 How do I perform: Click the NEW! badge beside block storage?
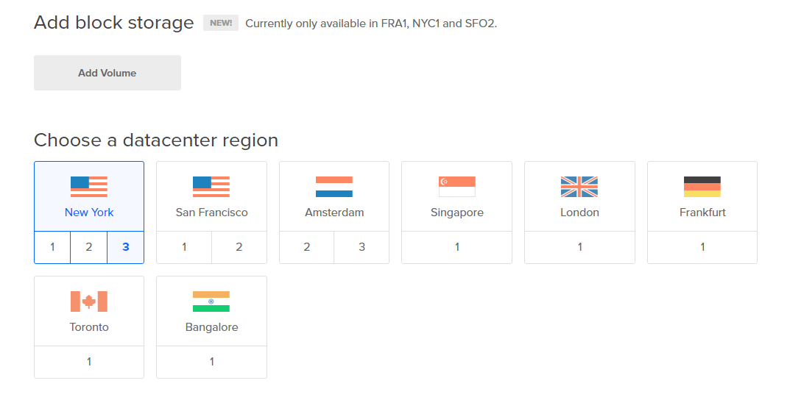(x=221, y=23)
